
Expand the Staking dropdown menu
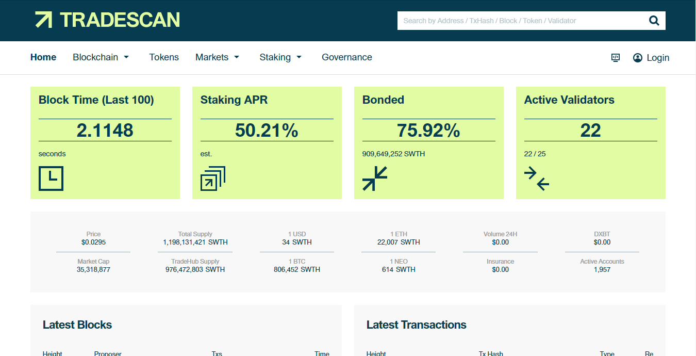pos(280,57)
